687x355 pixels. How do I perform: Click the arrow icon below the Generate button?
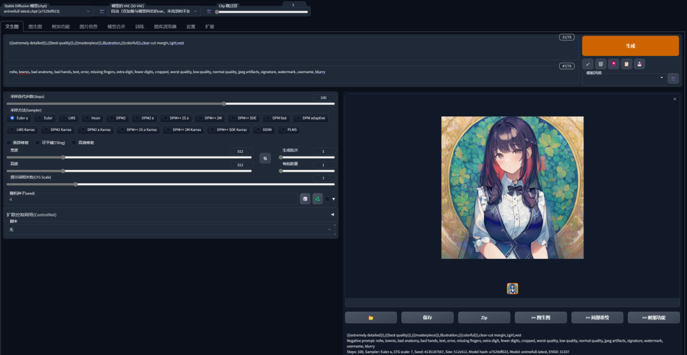588,64
